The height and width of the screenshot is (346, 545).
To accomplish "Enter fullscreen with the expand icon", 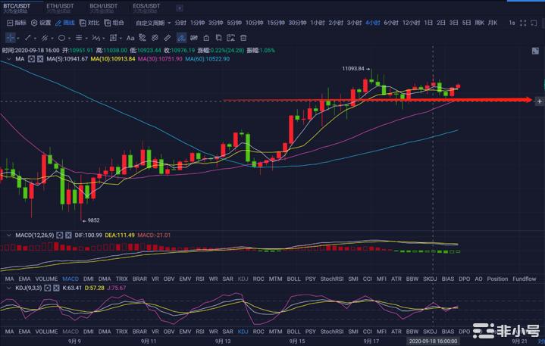I will pyautogui.click(x=523, y=23).
